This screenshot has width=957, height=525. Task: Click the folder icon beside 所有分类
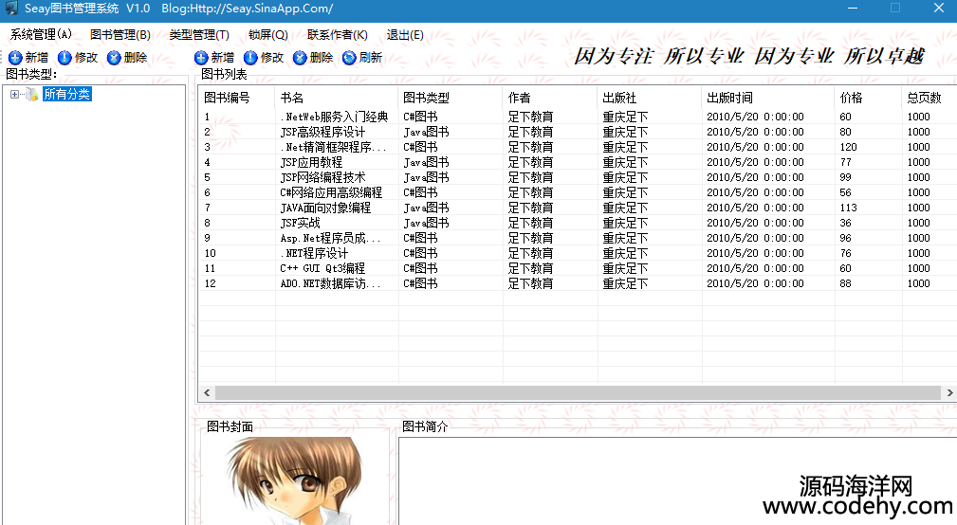tap(32, 95)
